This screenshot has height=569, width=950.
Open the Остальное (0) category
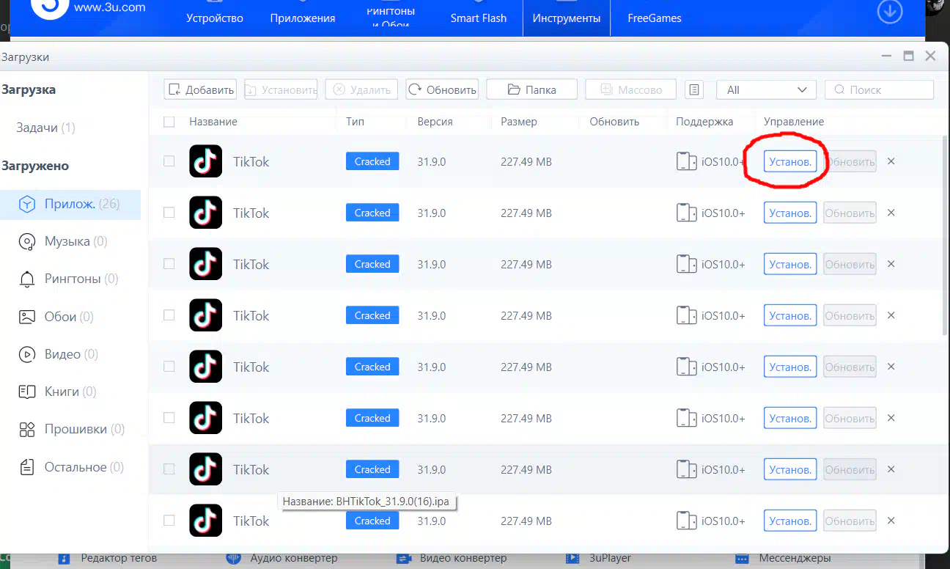[70, 467]
